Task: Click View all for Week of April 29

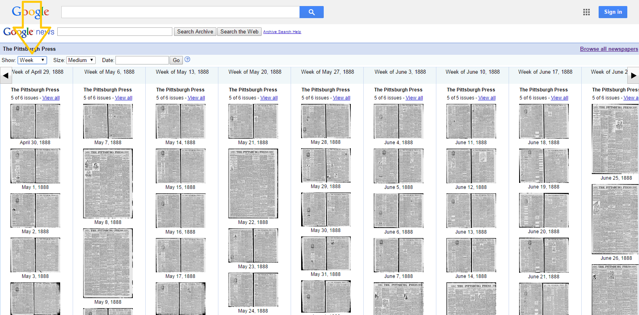Action: point(51,98)
